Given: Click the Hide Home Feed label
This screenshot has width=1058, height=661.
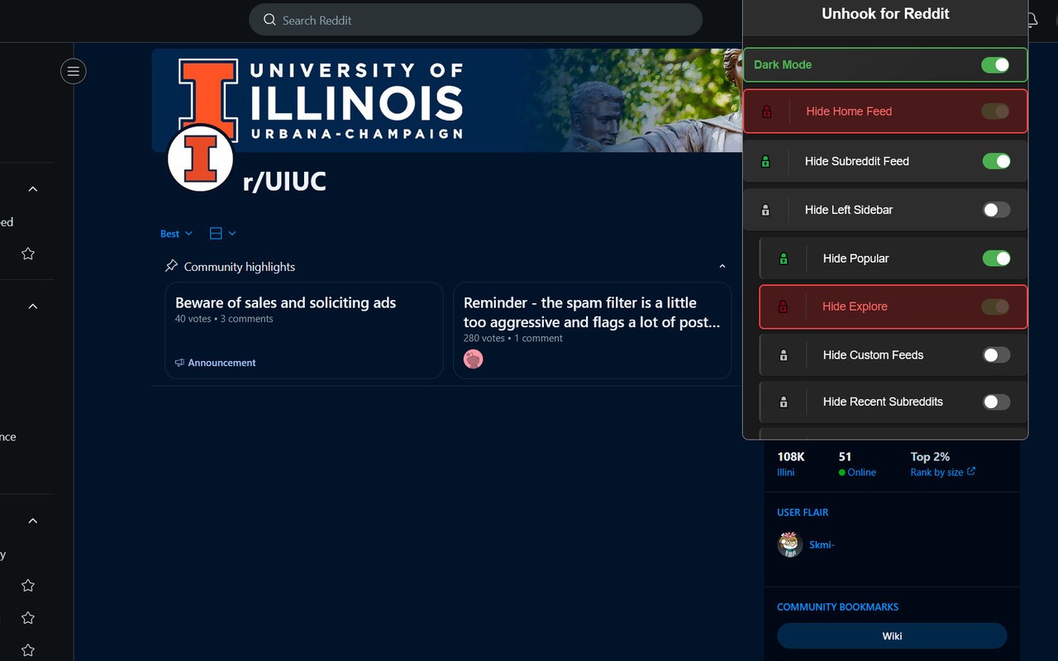Looking at the screenshot, I should 849,112.
